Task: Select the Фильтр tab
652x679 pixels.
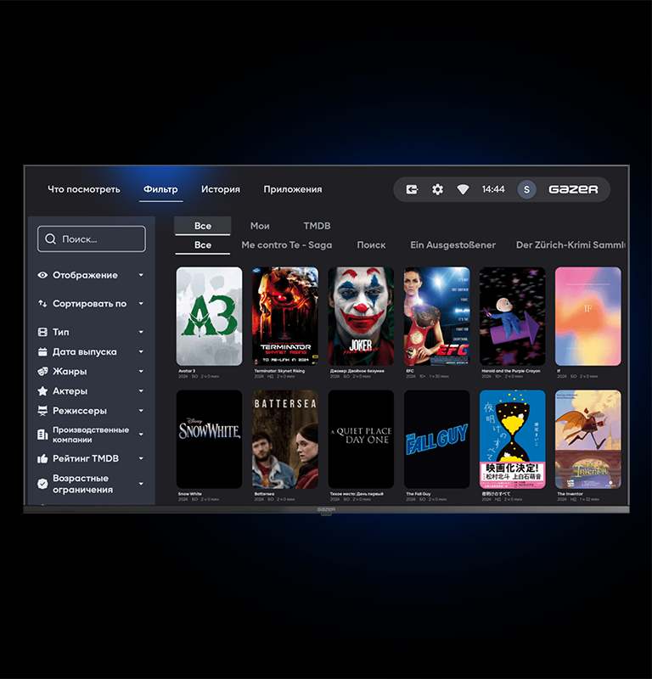Action: 160,189
